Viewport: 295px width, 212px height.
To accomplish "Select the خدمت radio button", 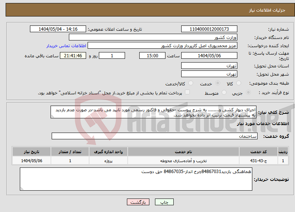I will tap(218, 83).
